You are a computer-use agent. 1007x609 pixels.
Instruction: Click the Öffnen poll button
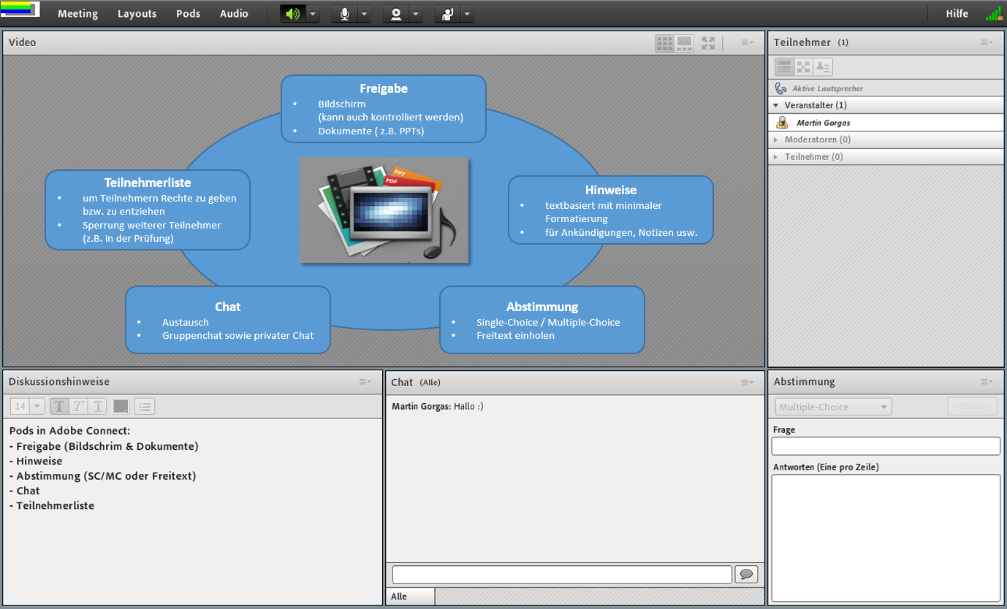[973, 407]
